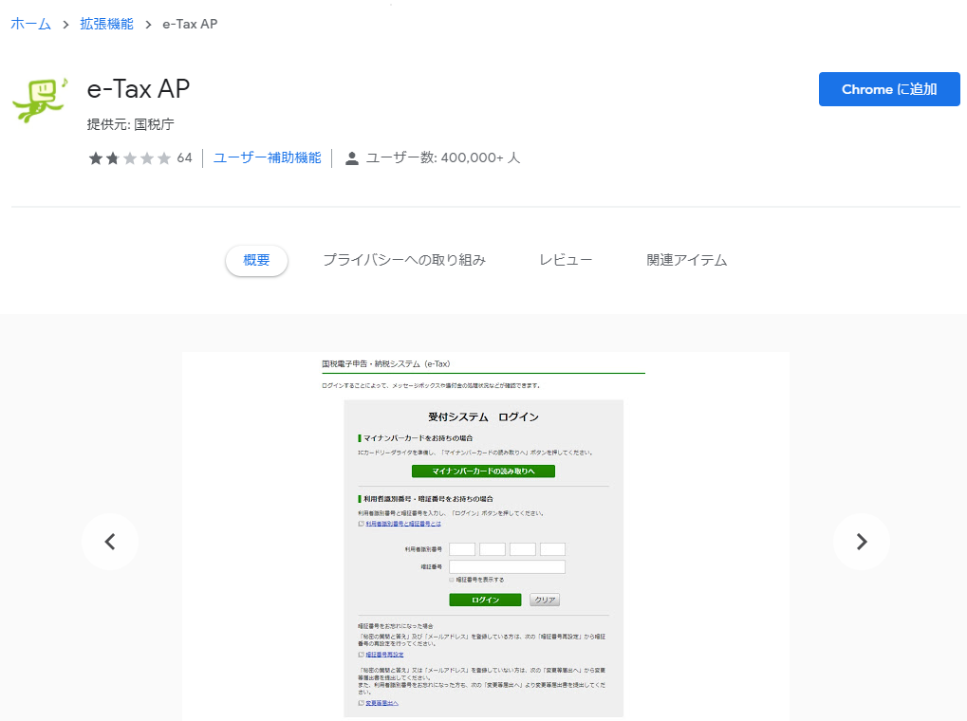967x721 pixels.
Task: Go to ホーム breadcrumb link
Action: coord(30,24)
